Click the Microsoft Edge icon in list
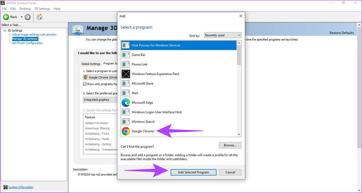362x193 pixels. (126, 103)
